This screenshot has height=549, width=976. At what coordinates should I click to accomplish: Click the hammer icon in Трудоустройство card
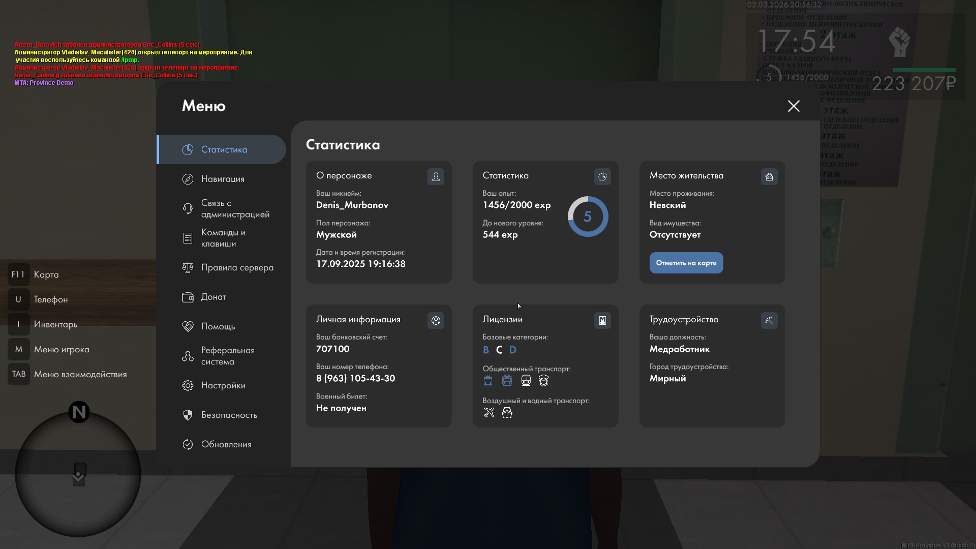[x=769, y=321]
